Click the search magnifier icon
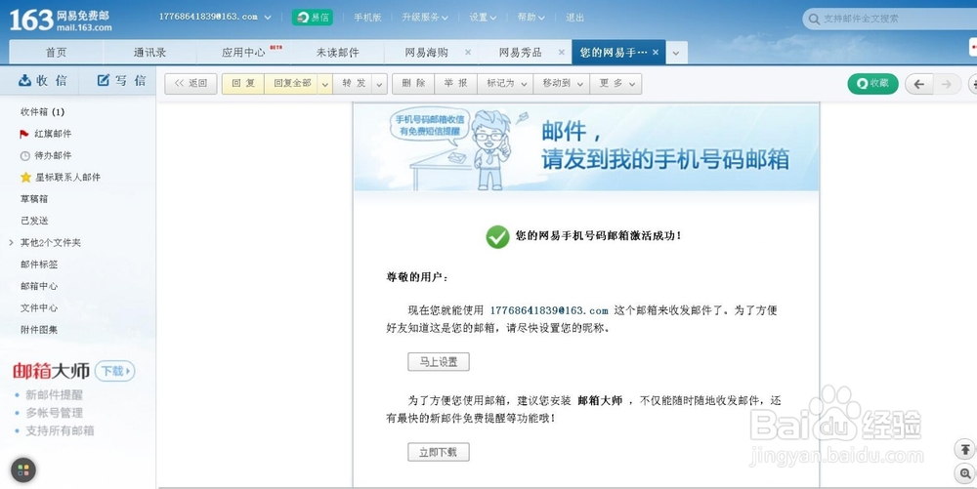 [x=814, y=20]
